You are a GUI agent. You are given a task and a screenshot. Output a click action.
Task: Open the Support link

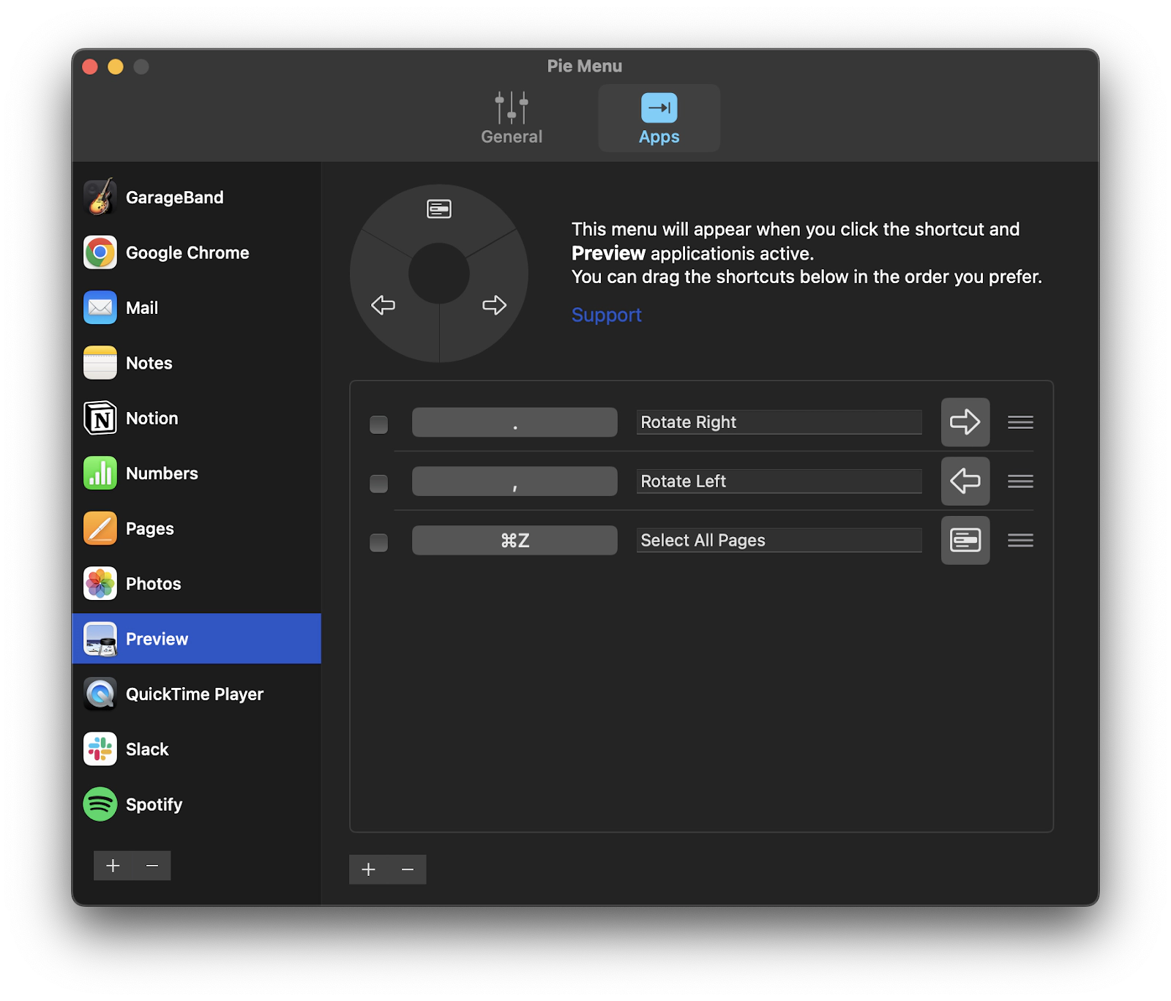pyautogui.click(x=607, y=315)
